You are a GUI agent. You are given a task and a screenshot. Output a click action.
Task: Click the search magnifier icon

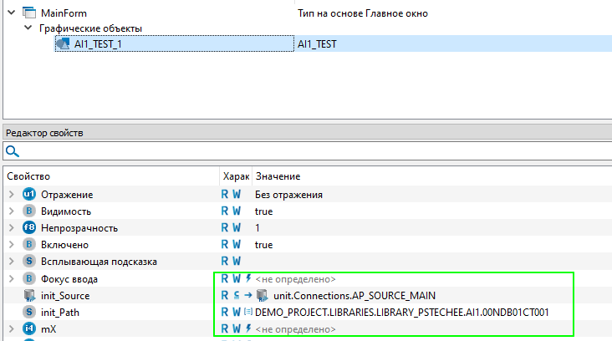point(12,151)
